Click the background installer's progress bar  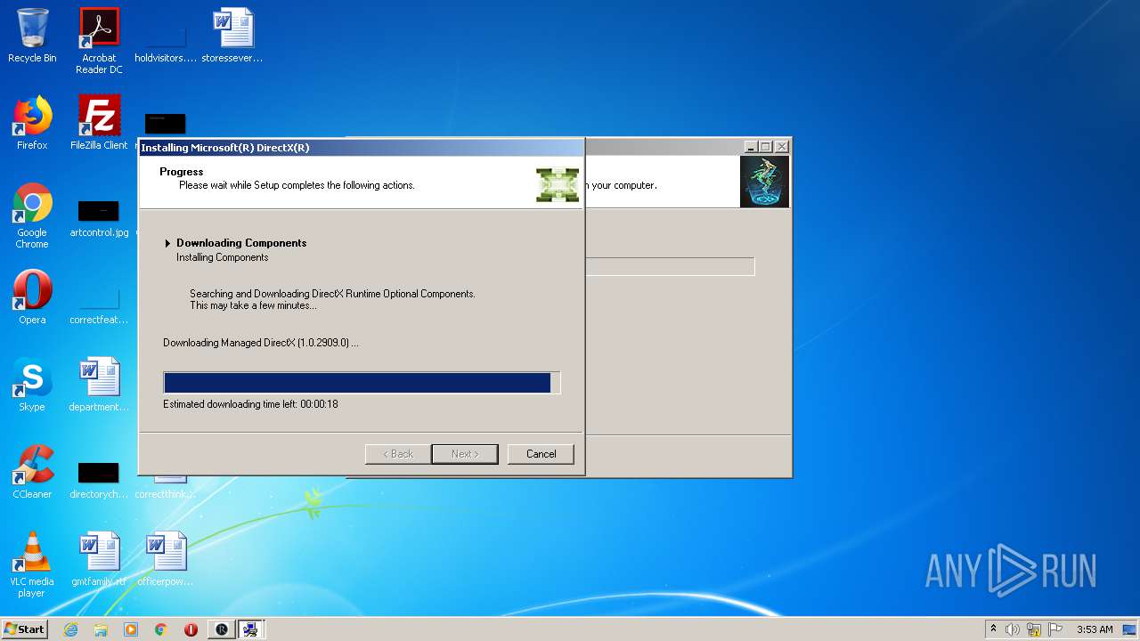[670, 266]
